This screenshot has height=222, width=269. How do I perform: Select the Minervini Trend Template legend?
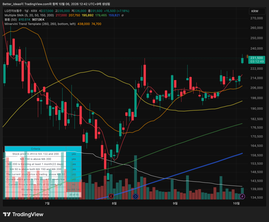(x=40, y=24)
